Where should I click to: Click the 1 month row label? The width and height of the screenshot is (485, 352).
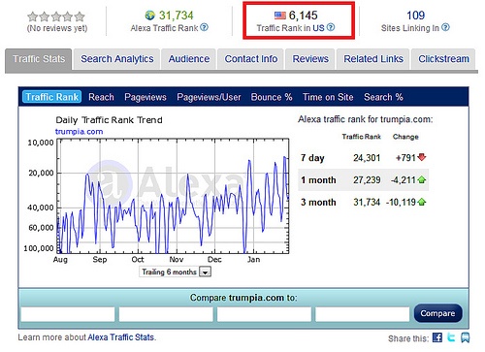coord(318,179)
